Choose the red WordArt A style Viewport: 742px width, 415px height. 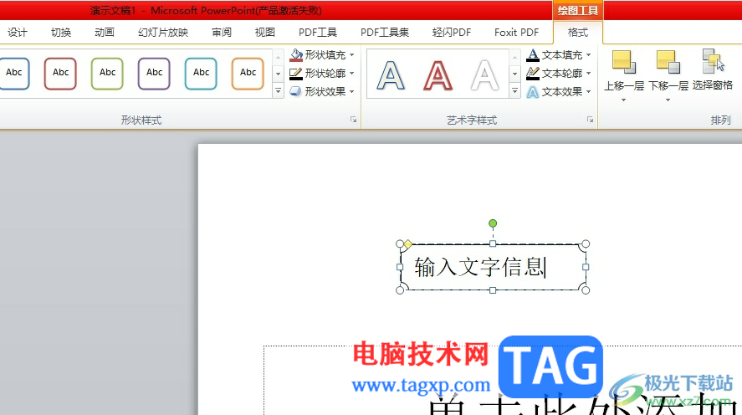coord(438,74)
